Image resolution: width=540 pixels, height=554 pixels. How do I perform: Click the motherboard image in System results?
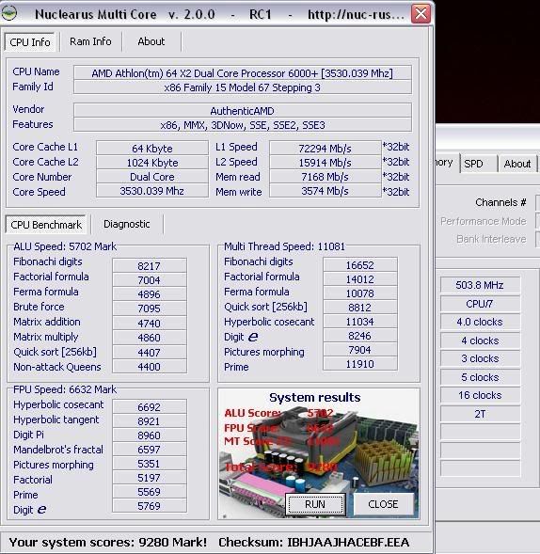click(x=319, y=453)
